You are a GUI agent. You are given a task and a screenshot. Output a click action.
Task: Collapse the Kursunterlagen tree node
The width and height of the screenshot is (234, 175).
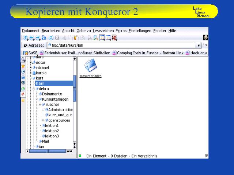point(37,99)
